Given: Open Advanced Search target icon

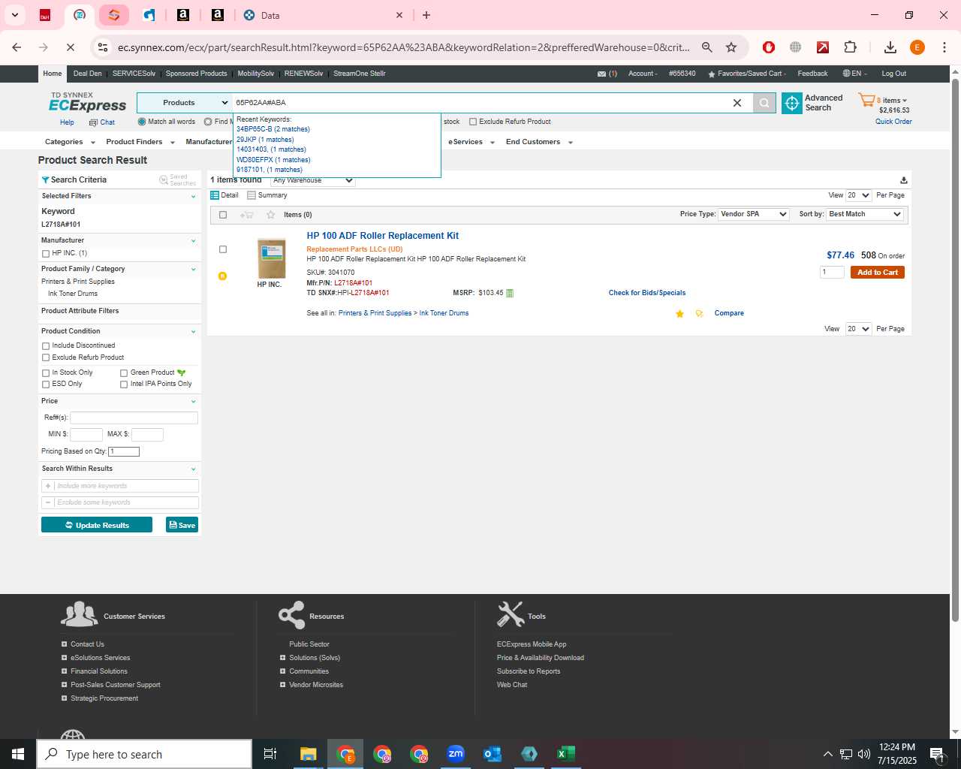Looking at the screenshot, I should click(792, 103).
